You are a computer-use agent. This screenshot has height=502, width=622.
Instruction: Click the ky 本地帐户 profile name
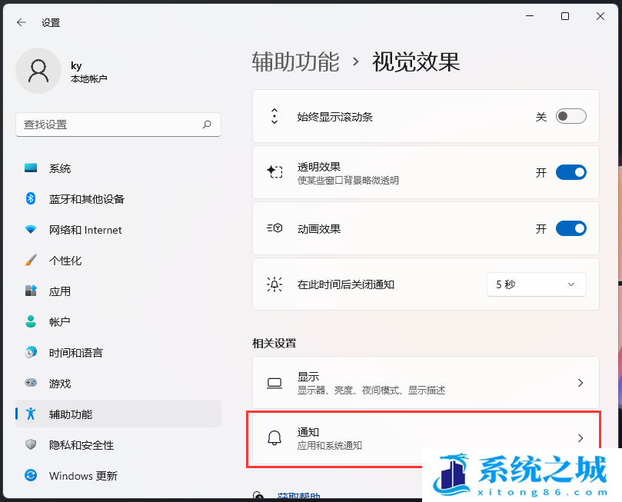tap(89, 71)
